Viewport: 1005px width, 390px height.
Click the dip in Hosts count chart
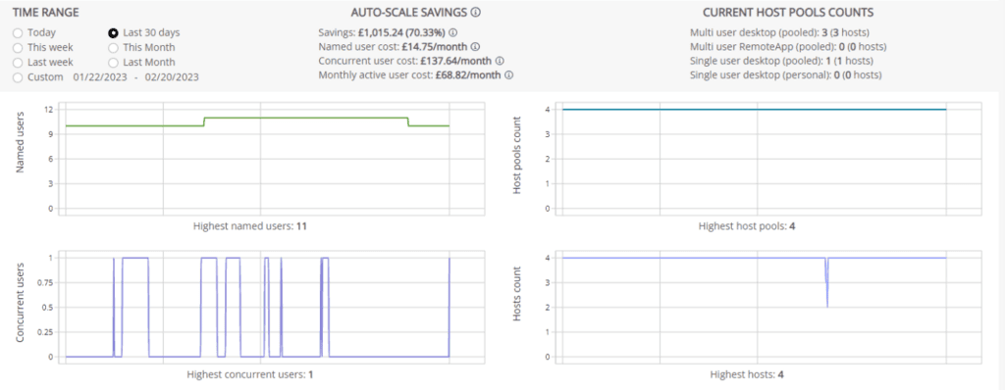(x=826, y=282)
